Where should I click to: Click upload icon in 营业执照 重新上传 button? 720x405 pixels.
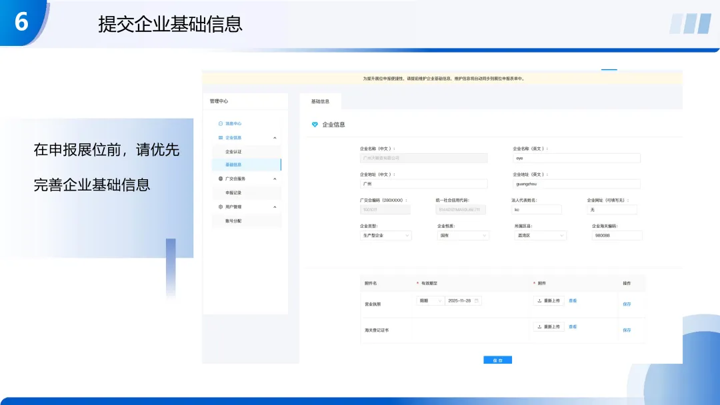coord(539,301)
